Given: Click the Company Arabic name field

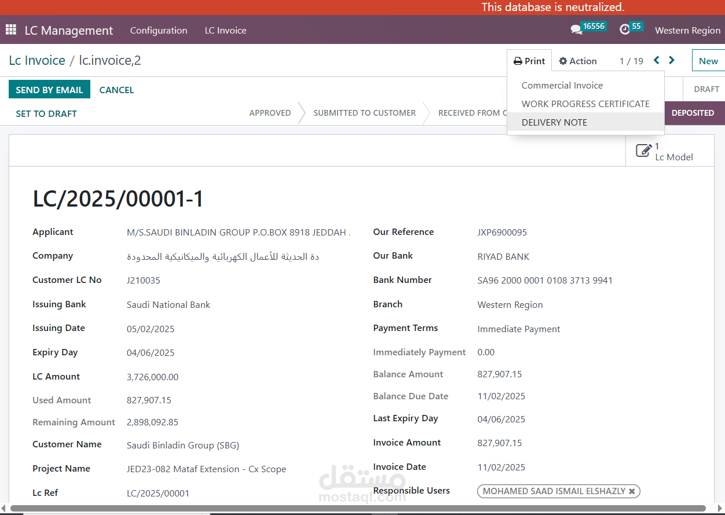Looking at the screenshot, I should (x=223, y=256).
